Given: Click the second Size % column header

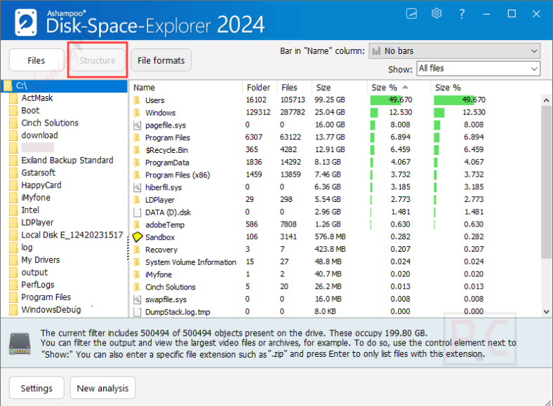Looking at the screenshot, I should point(448,88).
